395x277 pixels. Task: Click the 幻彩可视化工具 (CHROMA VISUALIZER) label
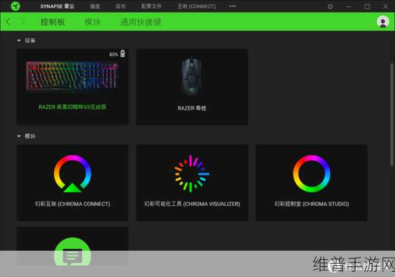[192, 204]
